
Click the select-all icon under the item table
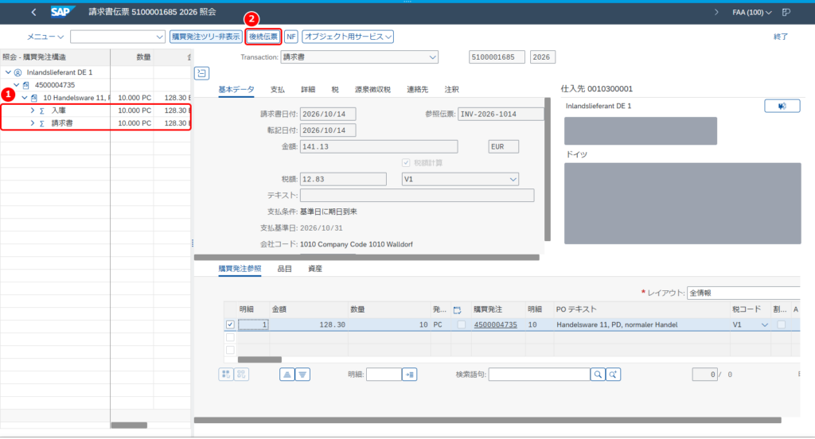click(225, 374)
